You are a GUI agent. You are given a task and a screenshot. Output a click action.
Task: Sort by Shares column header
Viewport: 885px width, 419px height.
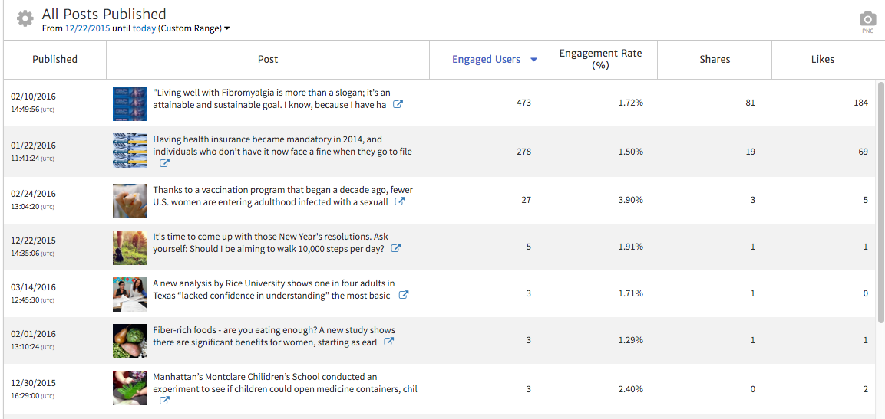click(715, 59)
